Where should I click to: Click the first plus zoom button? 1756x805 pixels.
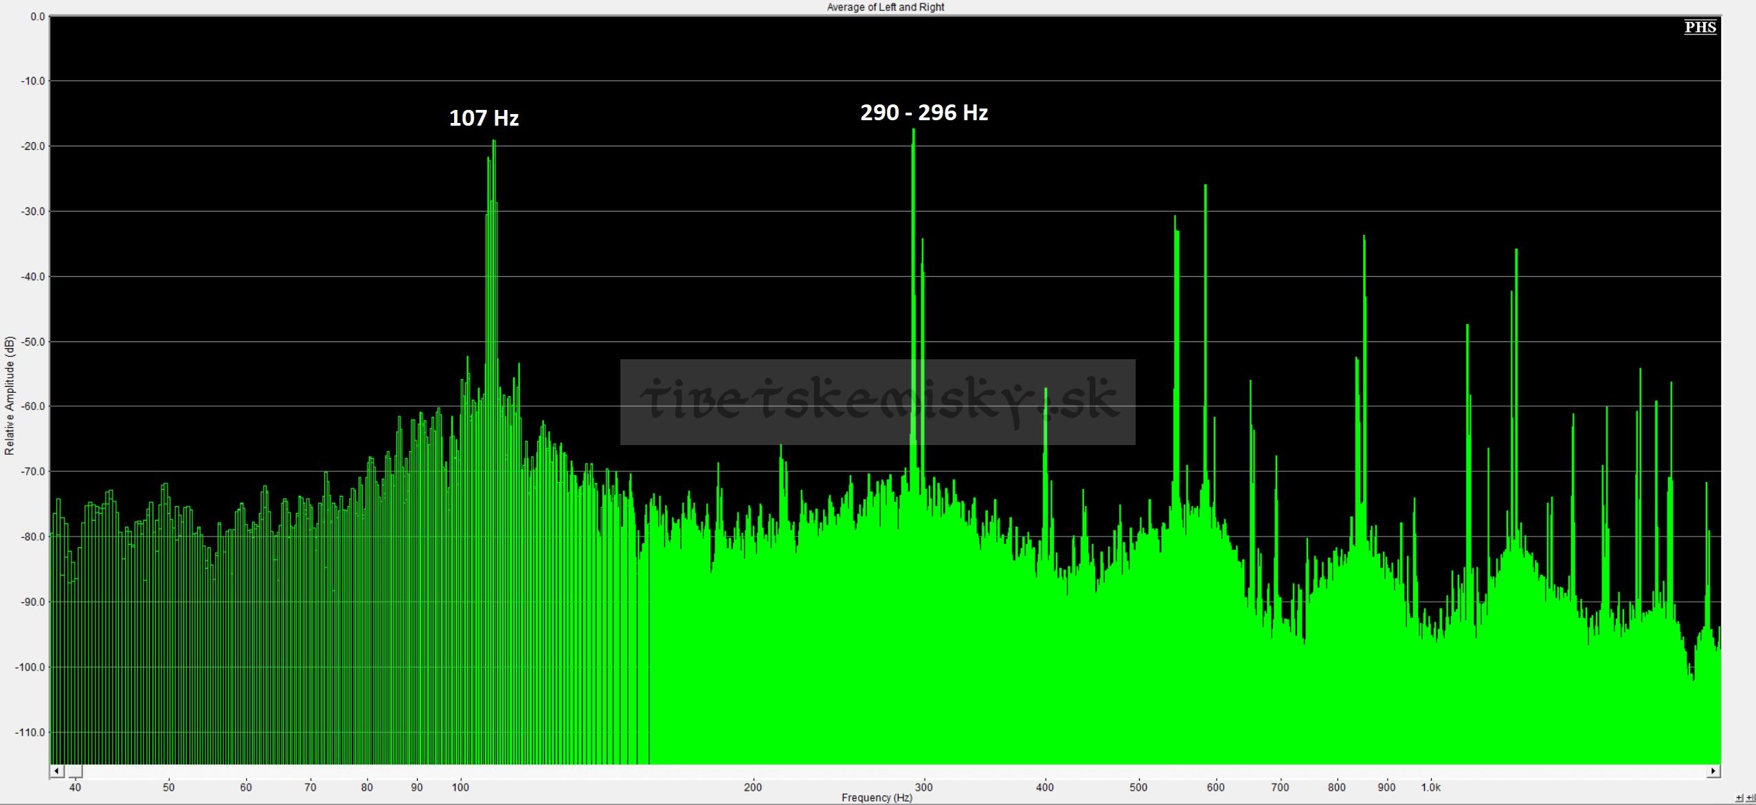tap(1739, 798)
